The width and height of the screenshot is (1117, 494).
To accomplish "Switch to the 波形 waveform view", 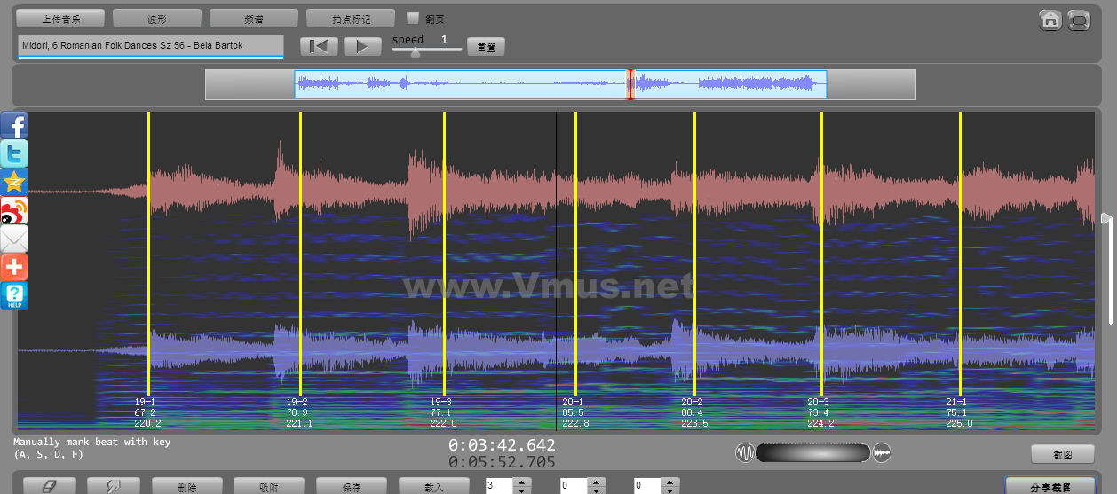I will [157, 19].
